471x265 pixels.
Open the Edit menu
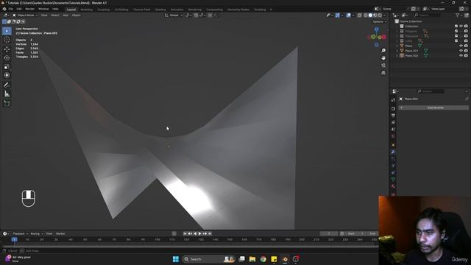pos(19,9)
